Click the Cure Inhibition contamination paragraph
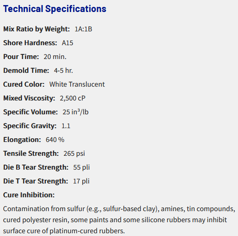The image size is (238, 236). click(119, 220)
